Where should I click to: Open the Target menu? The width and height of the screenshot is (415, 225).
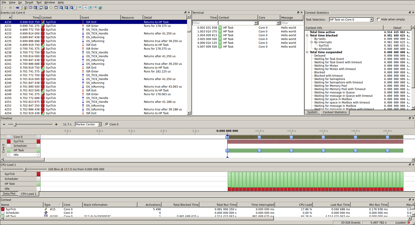[x=29, y=2]
